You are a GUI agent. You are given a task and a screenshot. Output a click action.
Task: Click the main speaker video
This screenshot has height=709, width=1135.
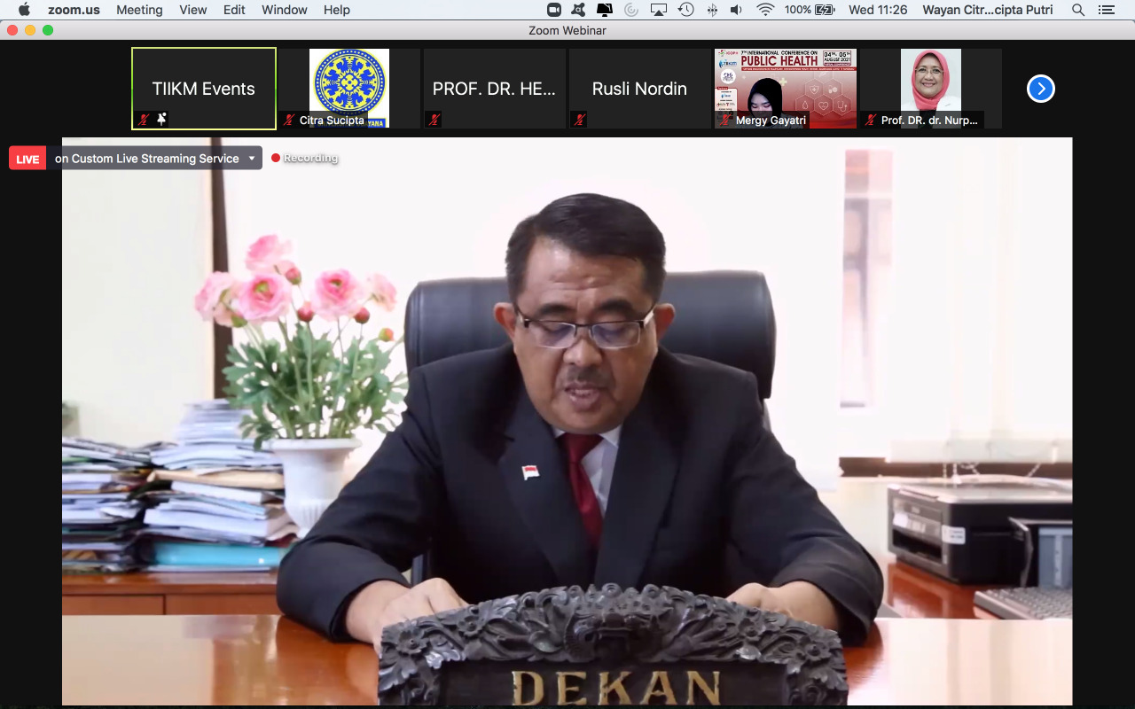click(x=567, y=421)
